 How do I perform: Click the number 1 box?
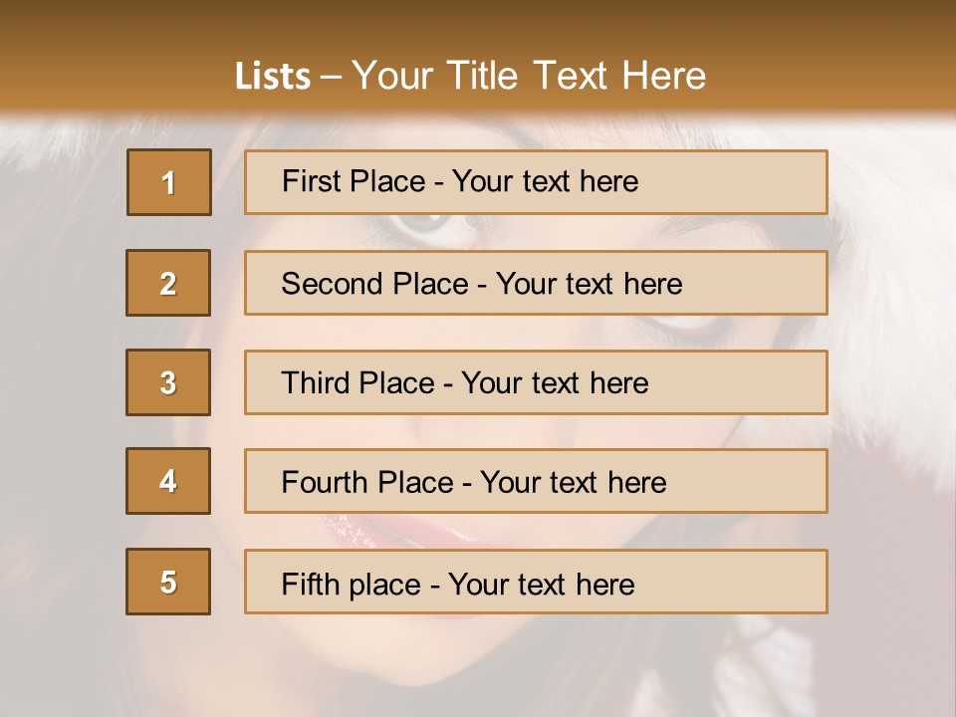(x=169, y=182)
